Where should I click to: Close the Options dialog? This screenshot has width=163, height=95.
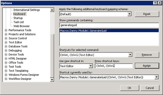[x=160, y=3]
